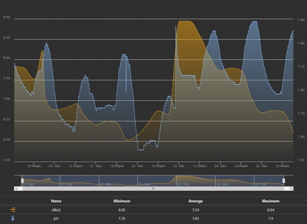Click the pH average value 7.63

pos(195,219)
